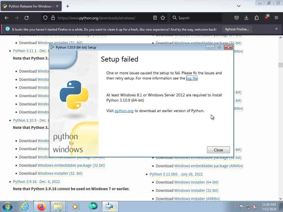
Task: Open the Firefox downloads panel
Action: tap(246, 18)
